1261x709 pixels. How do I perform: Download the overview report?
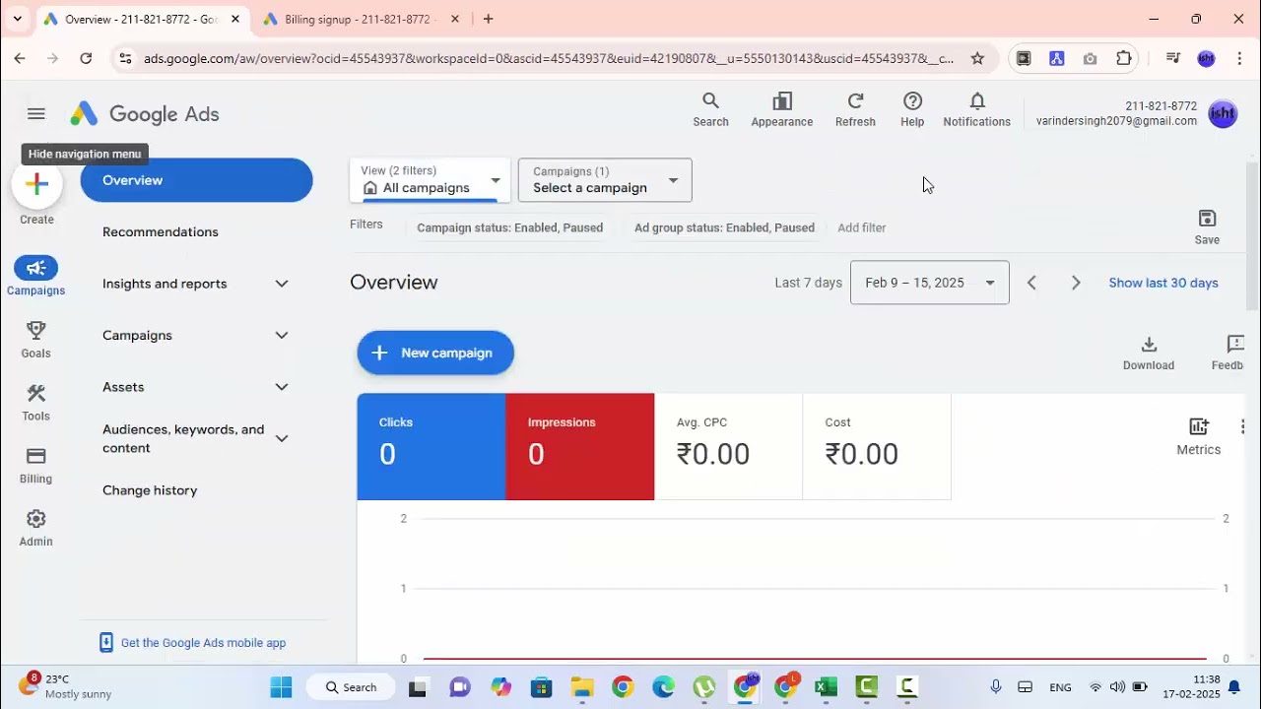click(1149, 353)
